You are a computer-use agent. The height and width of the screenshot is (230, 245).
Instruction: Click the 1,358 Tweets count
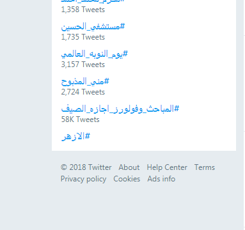pos(83,10)
